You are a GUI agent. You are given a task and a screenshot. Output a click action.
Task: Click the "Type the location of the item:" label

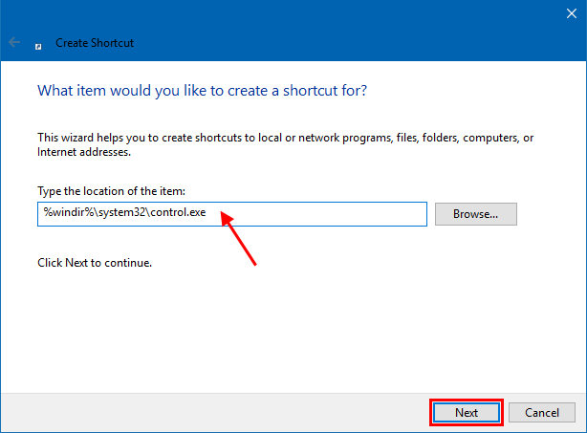tap(111, 191)
